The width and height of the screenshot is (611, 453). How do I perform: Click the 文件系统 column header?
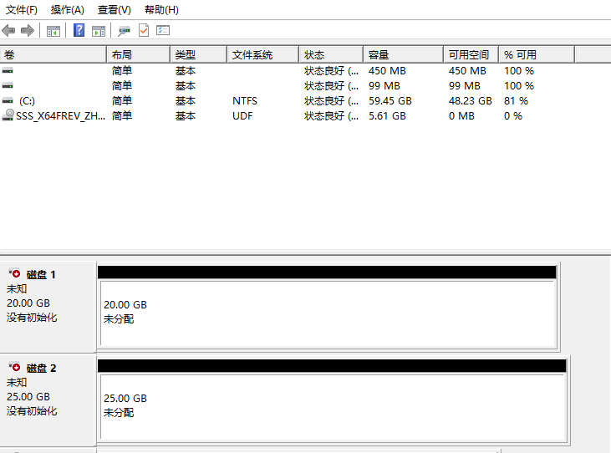[262, 54]
